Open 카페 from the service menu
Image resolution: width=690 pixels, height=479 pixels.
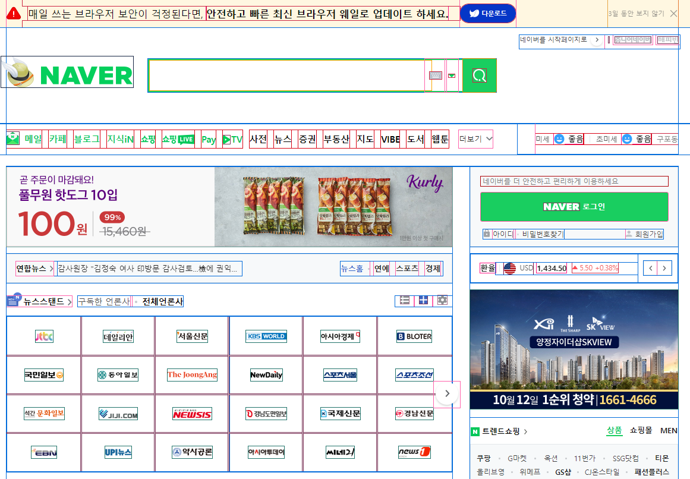[x=58, y=139]
